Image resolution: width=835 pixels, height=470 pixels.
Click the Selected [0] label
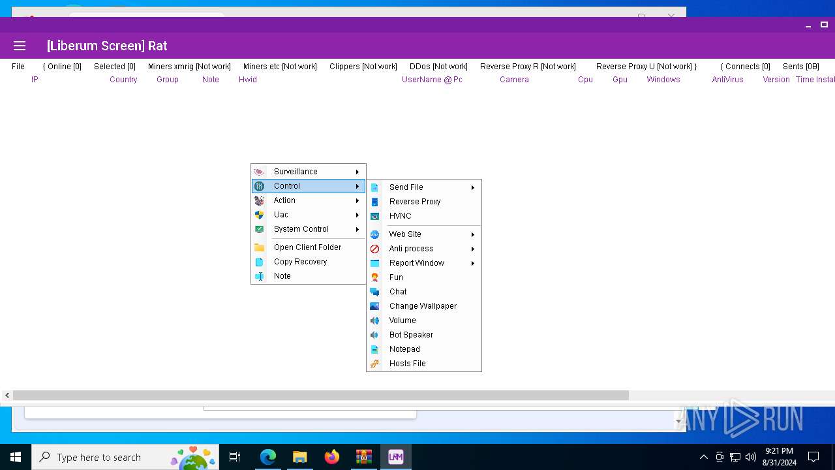(115, 67)
